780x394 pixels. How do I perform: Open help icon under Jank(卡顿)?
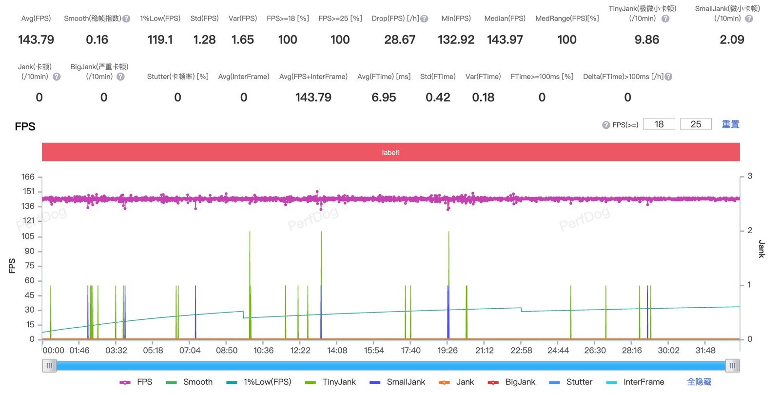[57, 77]
